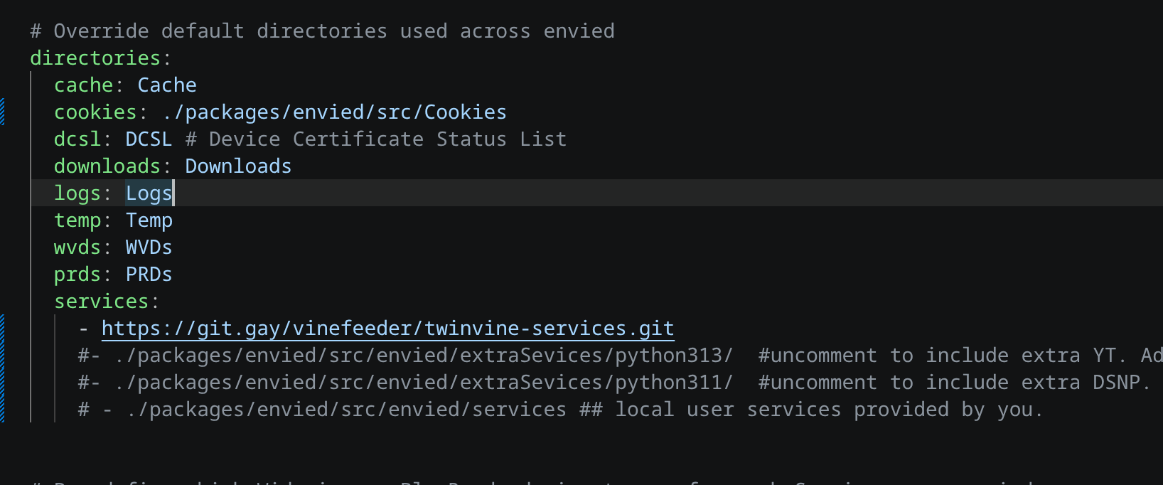Viewport: 1163px width, 485px height.
Task: Click the 'PRDs' value
Action: 149,275
